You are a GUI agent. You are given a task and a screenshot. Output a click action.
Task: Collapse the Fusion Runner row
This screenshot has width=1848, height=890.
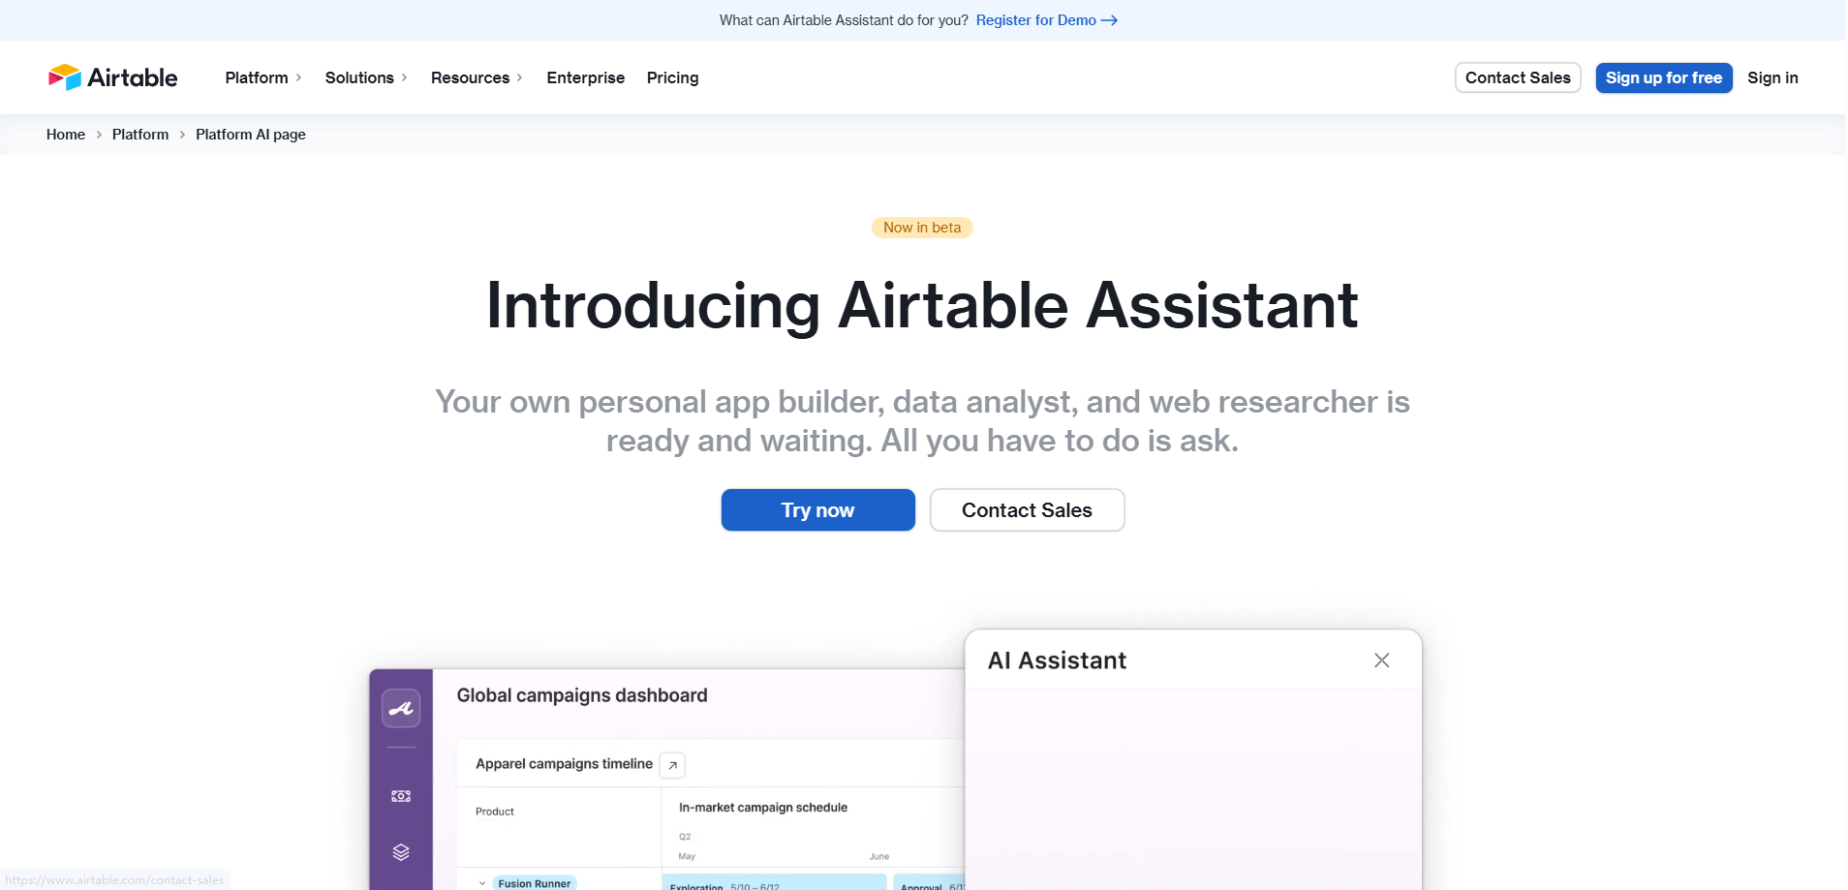click(x=481, y=882)
